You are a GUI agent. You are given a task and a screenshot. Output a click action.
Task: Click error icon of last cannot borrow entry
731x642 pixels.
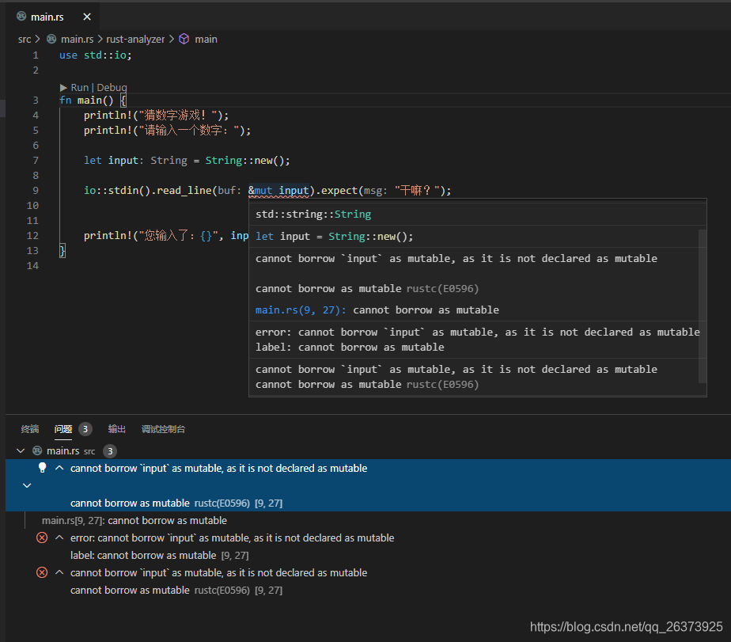pos(42,572)
